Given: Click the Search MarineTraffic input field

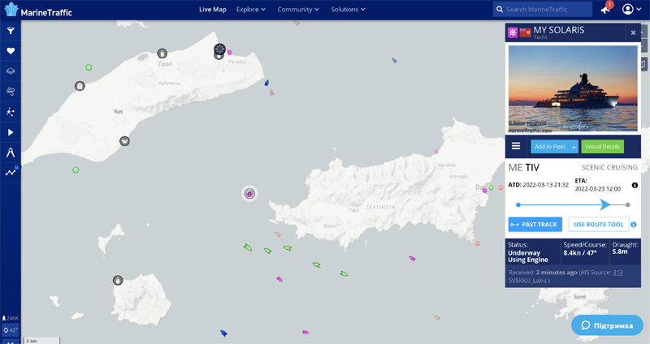Looking at the screenshot, I should click(548, 10).
